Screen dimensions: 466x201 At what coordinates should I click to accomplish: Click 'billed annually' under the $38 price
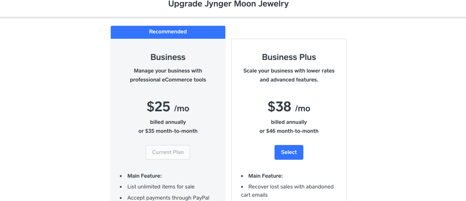tap(289, 122)
